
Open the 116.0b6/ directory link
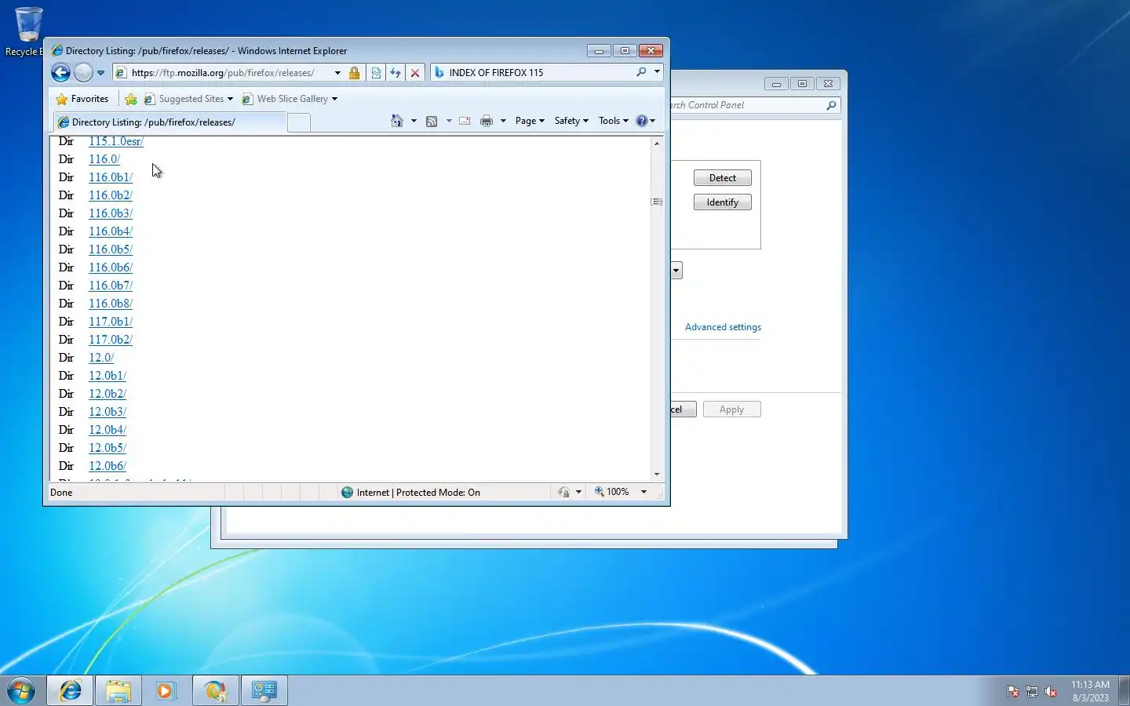(x=111, y=267)
